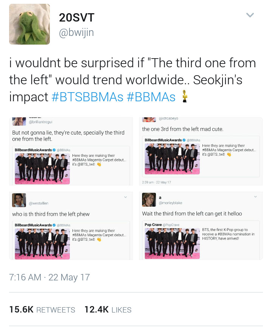The width and height of the screenshot is (272, 328).
Task: Open the tweet options chevron next to 20SVT
Action: point(250,15)
